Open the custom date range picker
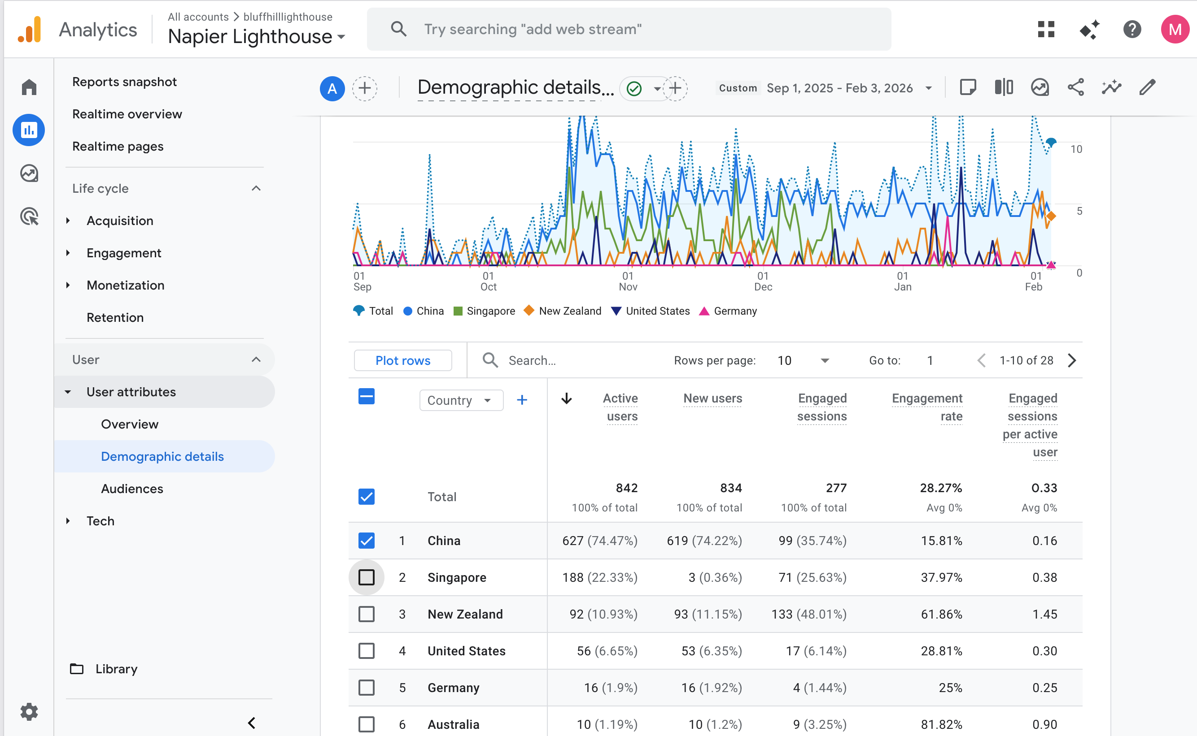1197x736 pixels. pos(840,88)
